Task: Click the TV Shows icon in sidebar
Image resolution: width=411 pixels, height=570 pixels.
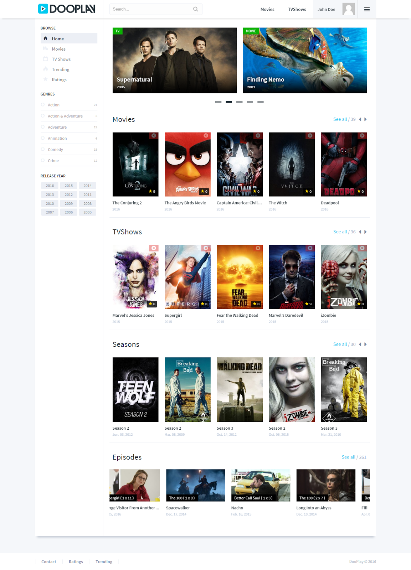Action: pyautogui.click(x=46, y=59)
